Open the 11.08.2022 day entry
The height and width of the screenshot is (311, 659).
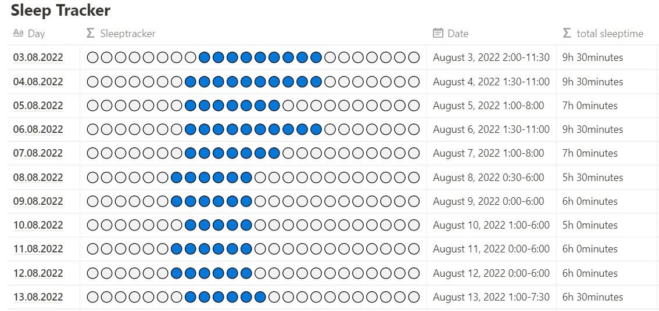point(38,249)
